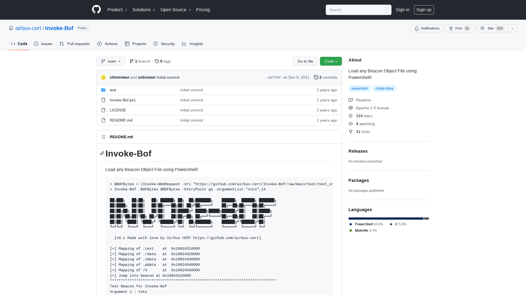Click the citronneur avatar image

103,78
